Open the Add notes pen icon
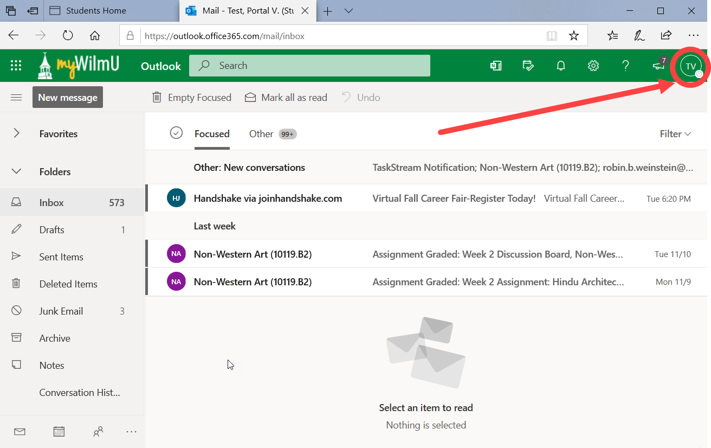Image resolution: width=711 pixels, height=448 pixels. coord(639,36)
